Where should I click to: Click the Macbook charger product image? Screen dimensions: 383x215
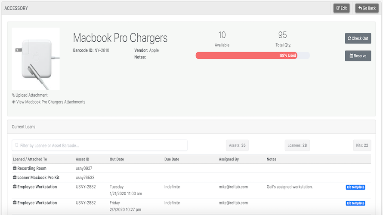[x=36, y=59]
